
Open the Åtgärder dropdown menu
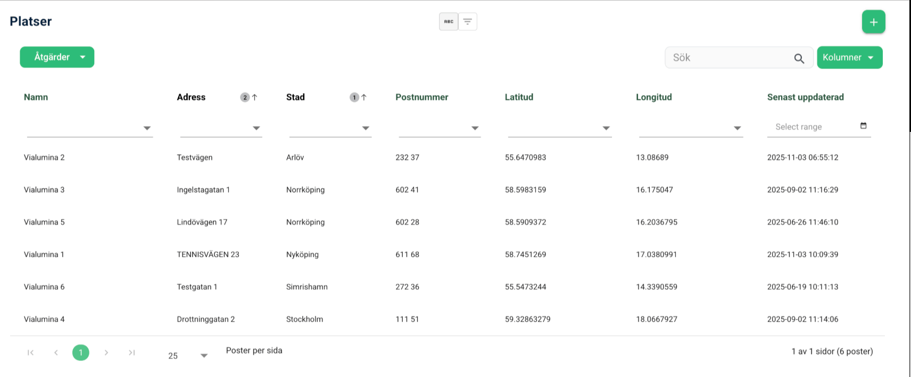[x=57, y=57]
